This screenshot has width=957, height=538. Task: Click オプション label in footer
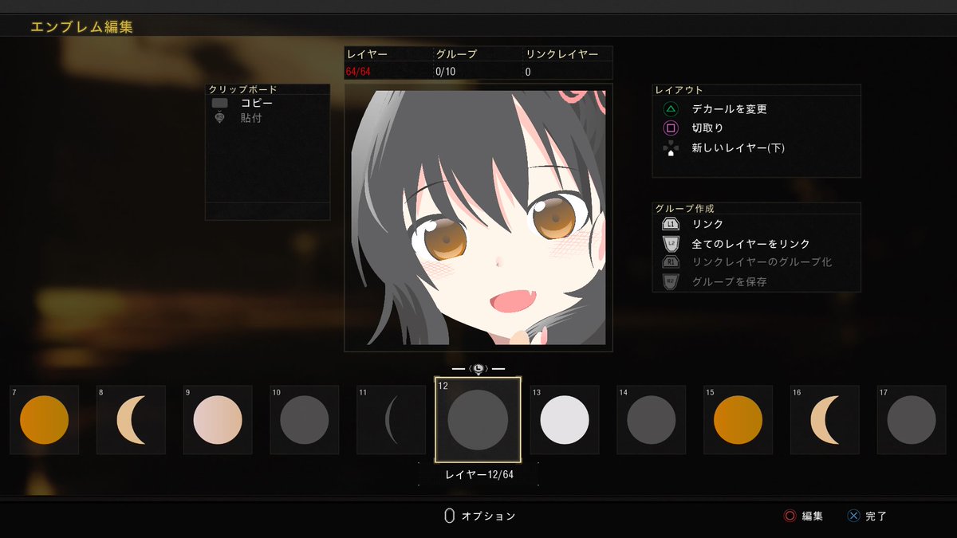tap(489, 516)
